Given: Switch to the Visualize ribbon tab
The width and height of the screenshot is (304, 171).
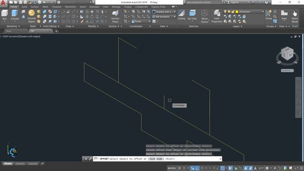Looking at the screenshot, I should pos(57,7).
